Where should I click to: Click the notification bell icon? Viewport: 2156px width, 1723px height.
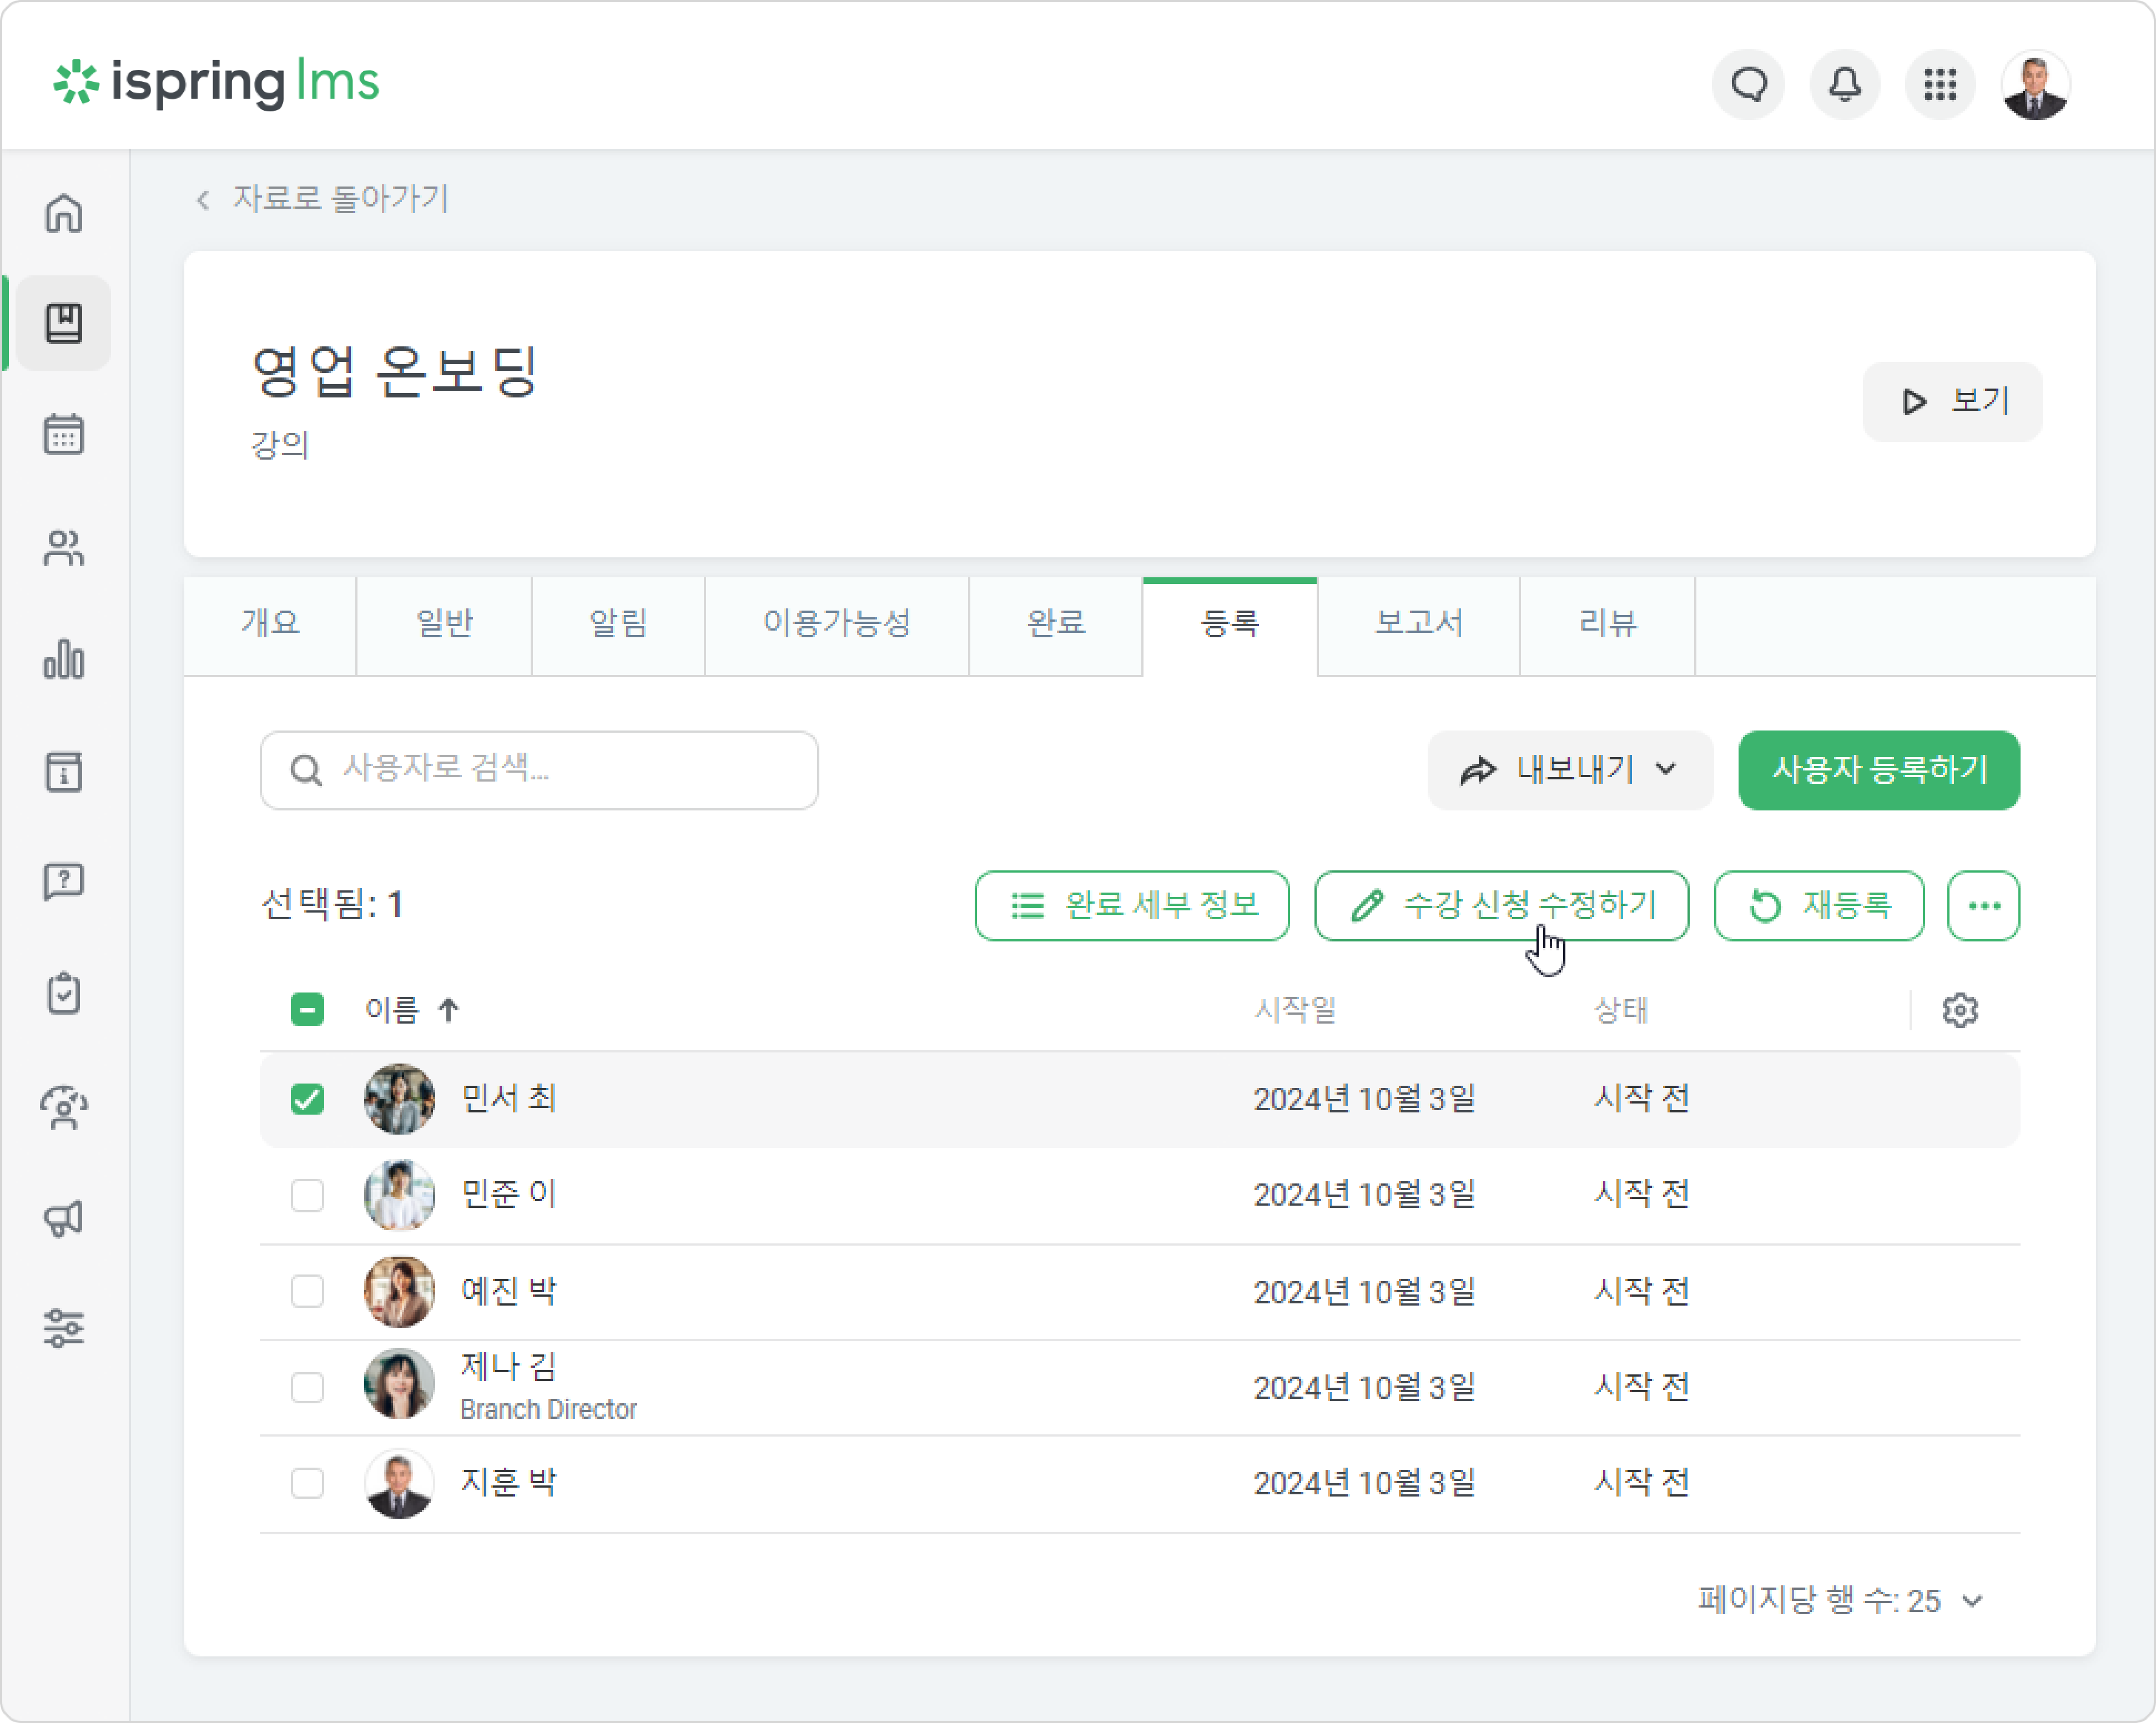[1844, 85]
